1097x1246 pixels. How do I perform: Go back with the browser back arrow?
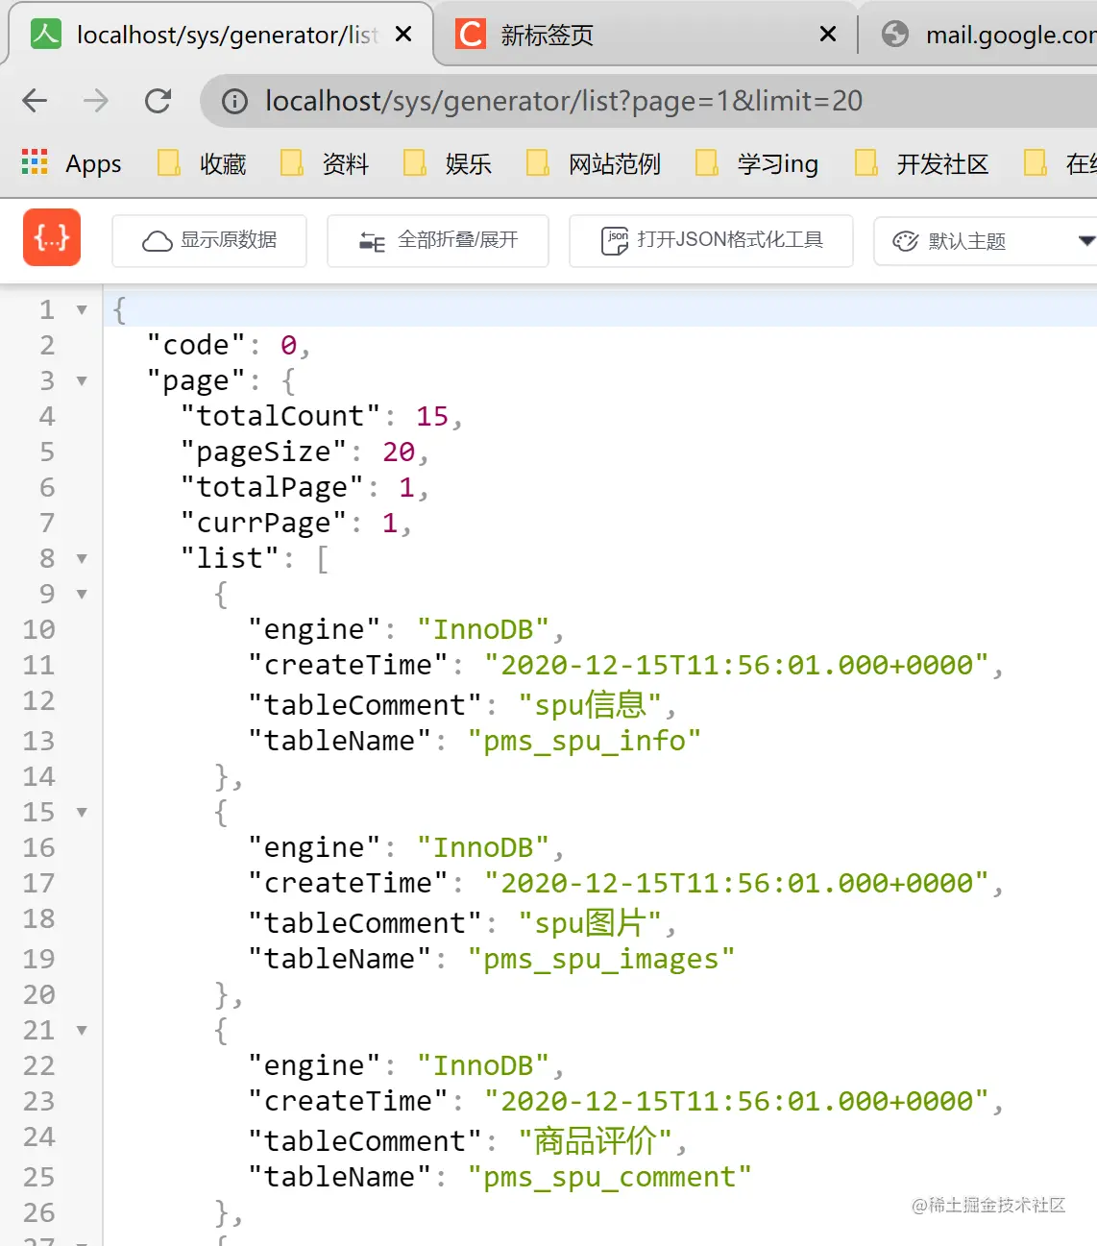[x=35, y=100]
